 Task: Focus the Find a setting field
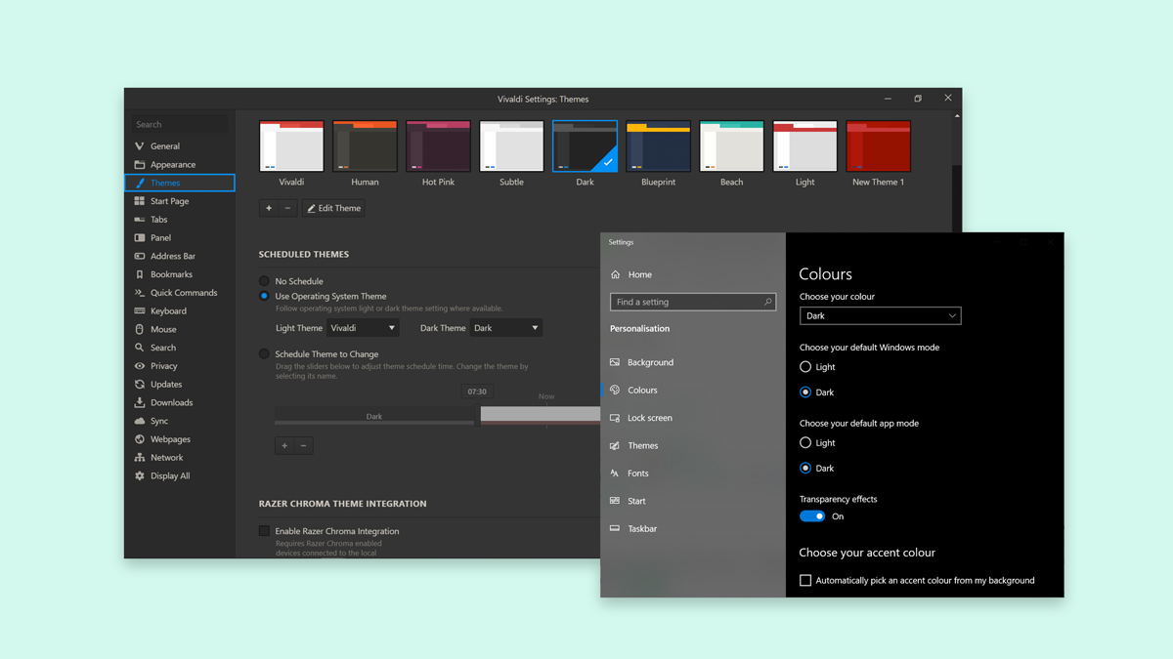693,303
